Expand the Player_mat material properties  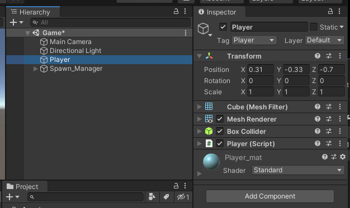pos(200,173)
